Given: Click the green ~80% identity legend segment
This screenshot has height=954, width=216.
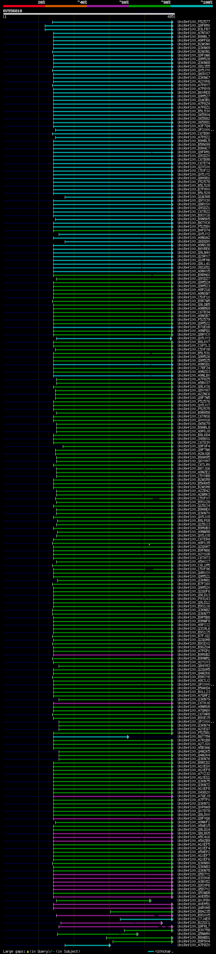Looking at the screenshot, I should pos(150,6).
